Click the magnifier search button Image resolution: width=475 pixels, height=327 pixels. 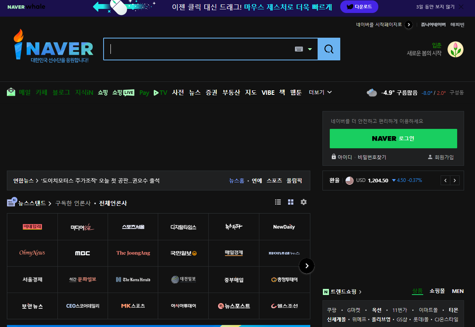pyautogui.click(x=329, y=49)
